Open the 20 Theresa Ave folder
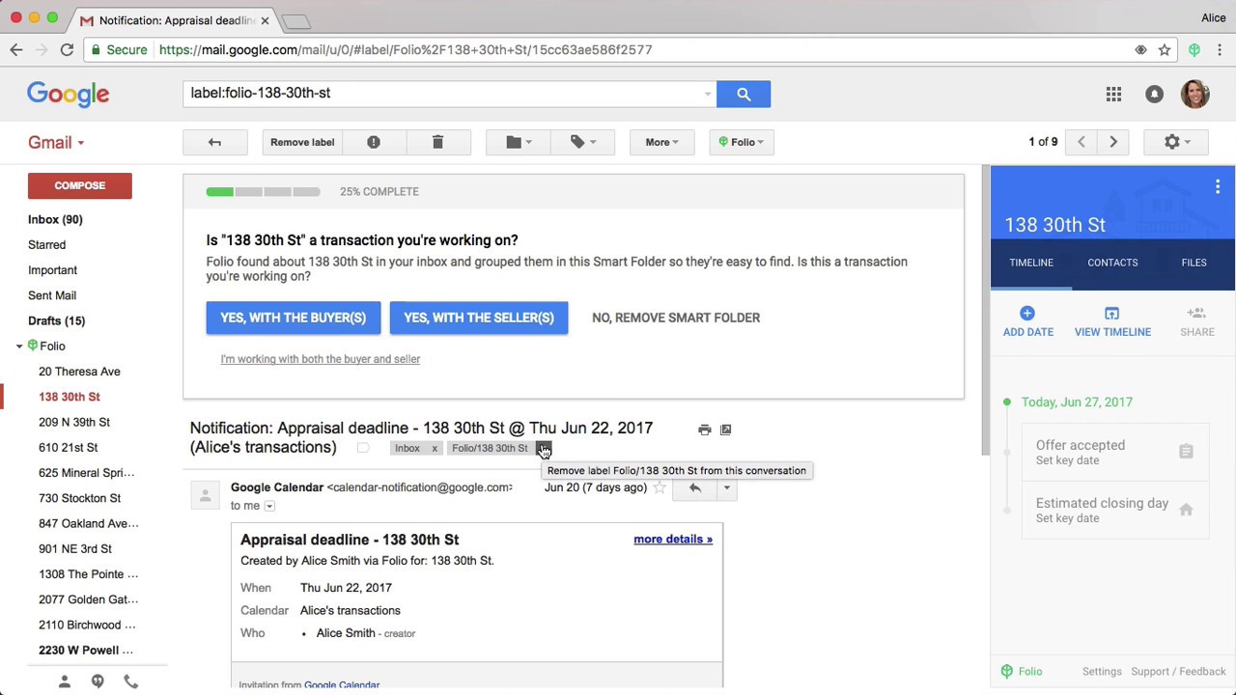The height and width of the screenshot is (695, 1236). coord(79,372)
